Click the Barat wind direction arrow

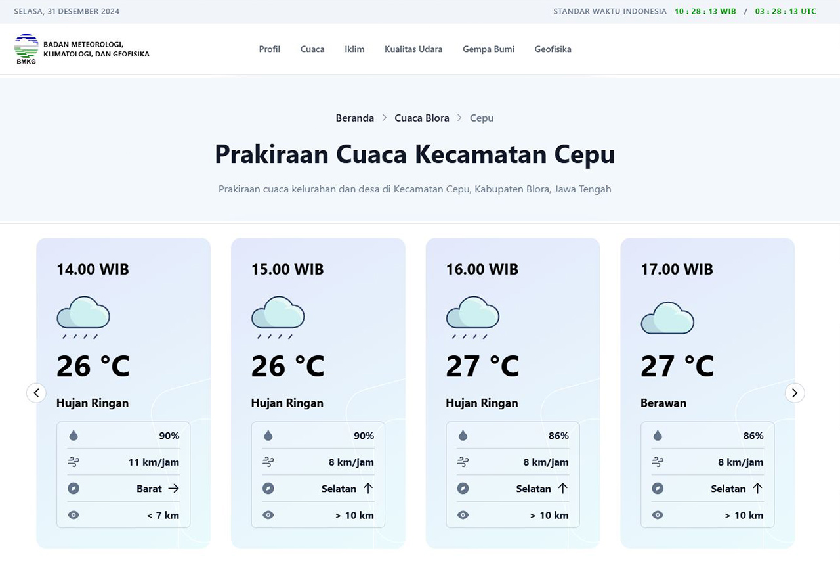coord(173,489)
